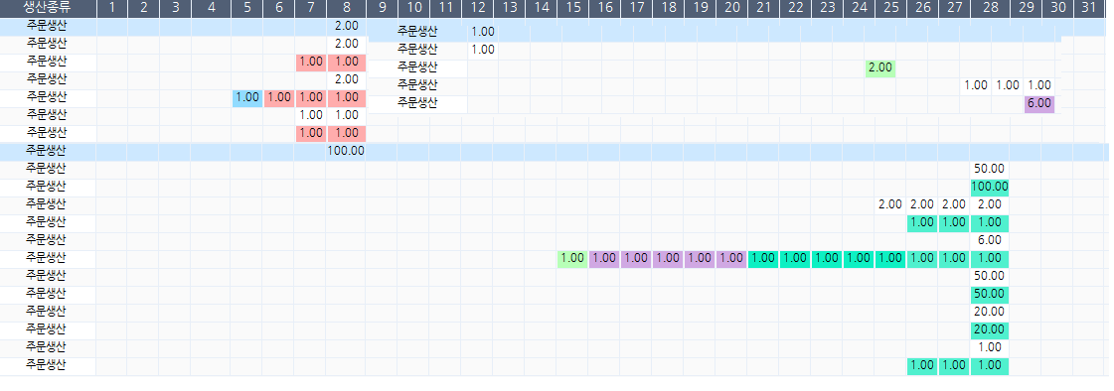
Task: Click the purple 1.00 cell under day 20
Action: 731,258
